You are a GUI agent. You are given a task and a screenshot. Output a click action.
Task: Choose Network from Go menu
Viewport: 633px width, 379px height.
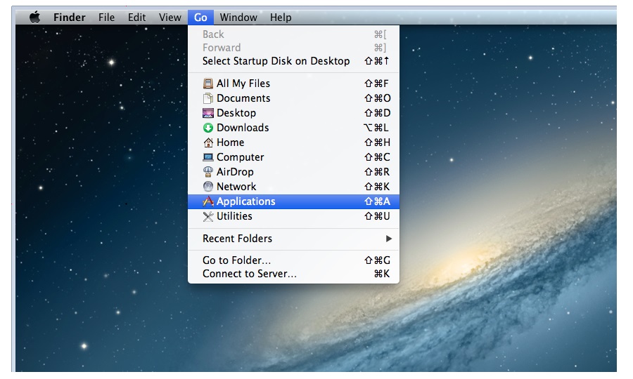tap(293, 187)
